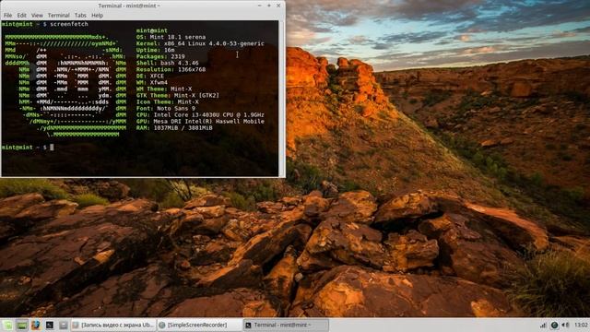The image size is (590, 332).
Task: Click the 'Packages: 2319' line
Action: click(x=160, y=56)
